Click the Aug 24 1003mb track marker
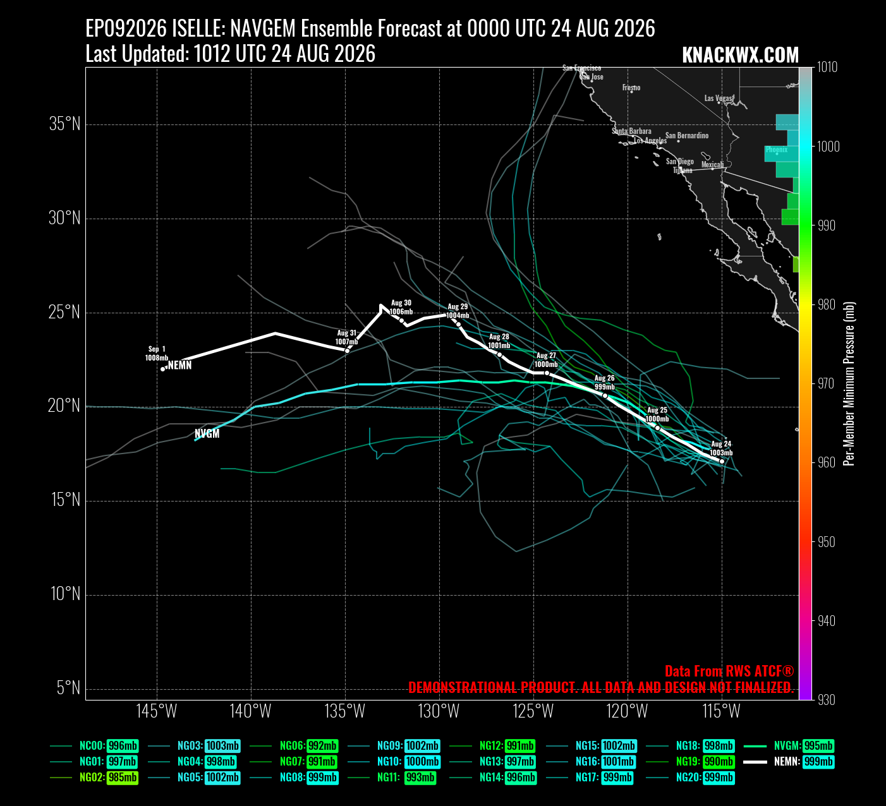The height and width of the screenshot is (806, 886). tap(722, 461)
